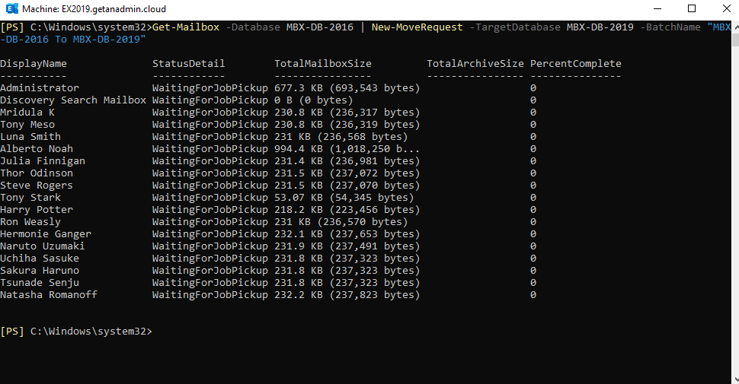Click the 'Mridula K' display name
Viewport: 739px width, 384px height.
click(x=27, y=113)
